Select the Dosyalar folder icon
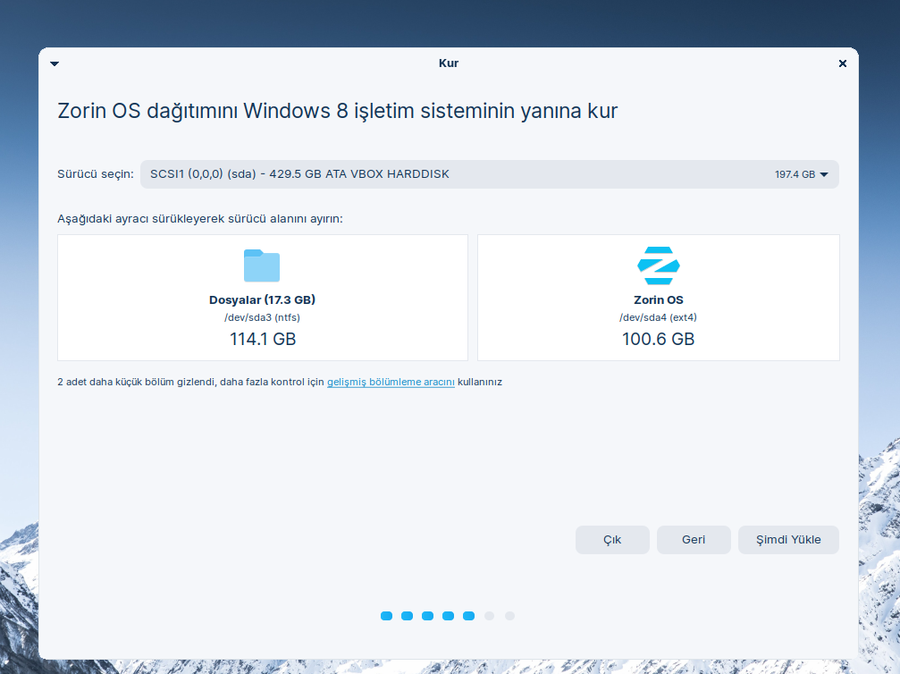The height and width of the screenshot is (674, 900). click(262, 265)
